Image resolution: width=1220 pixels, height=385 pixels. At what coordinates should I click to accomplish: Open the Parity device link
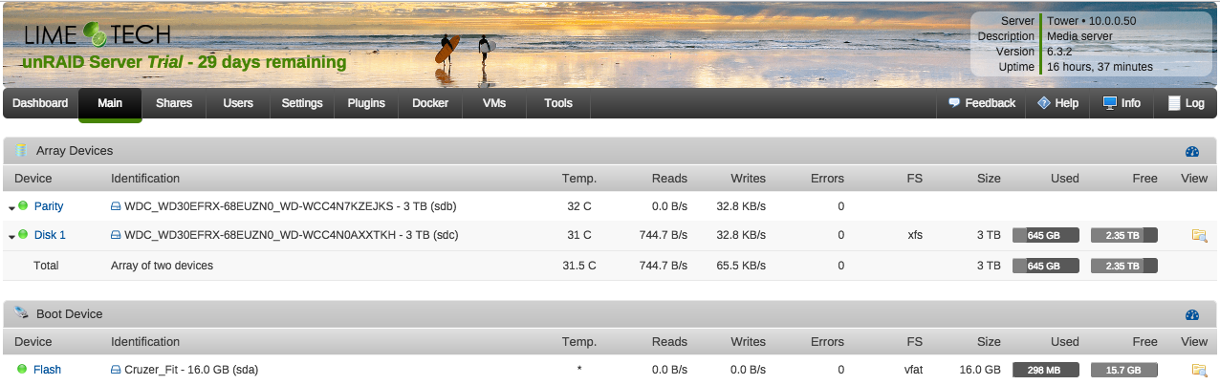[49, 206]
